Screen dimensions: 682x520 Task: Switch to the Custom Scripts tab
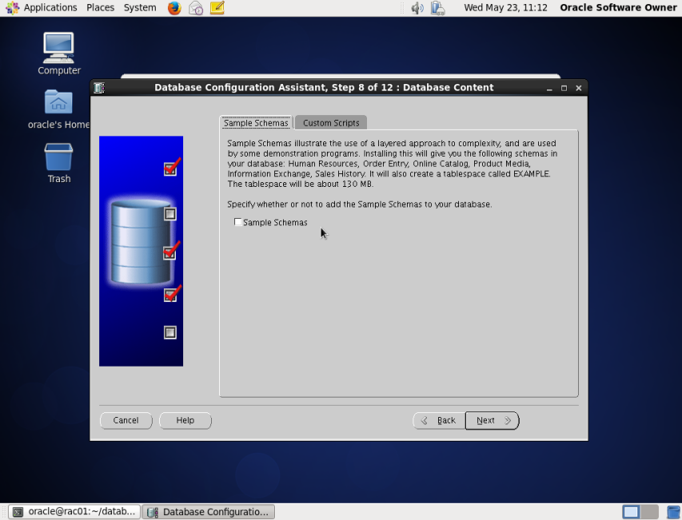[x=330, y=122]
